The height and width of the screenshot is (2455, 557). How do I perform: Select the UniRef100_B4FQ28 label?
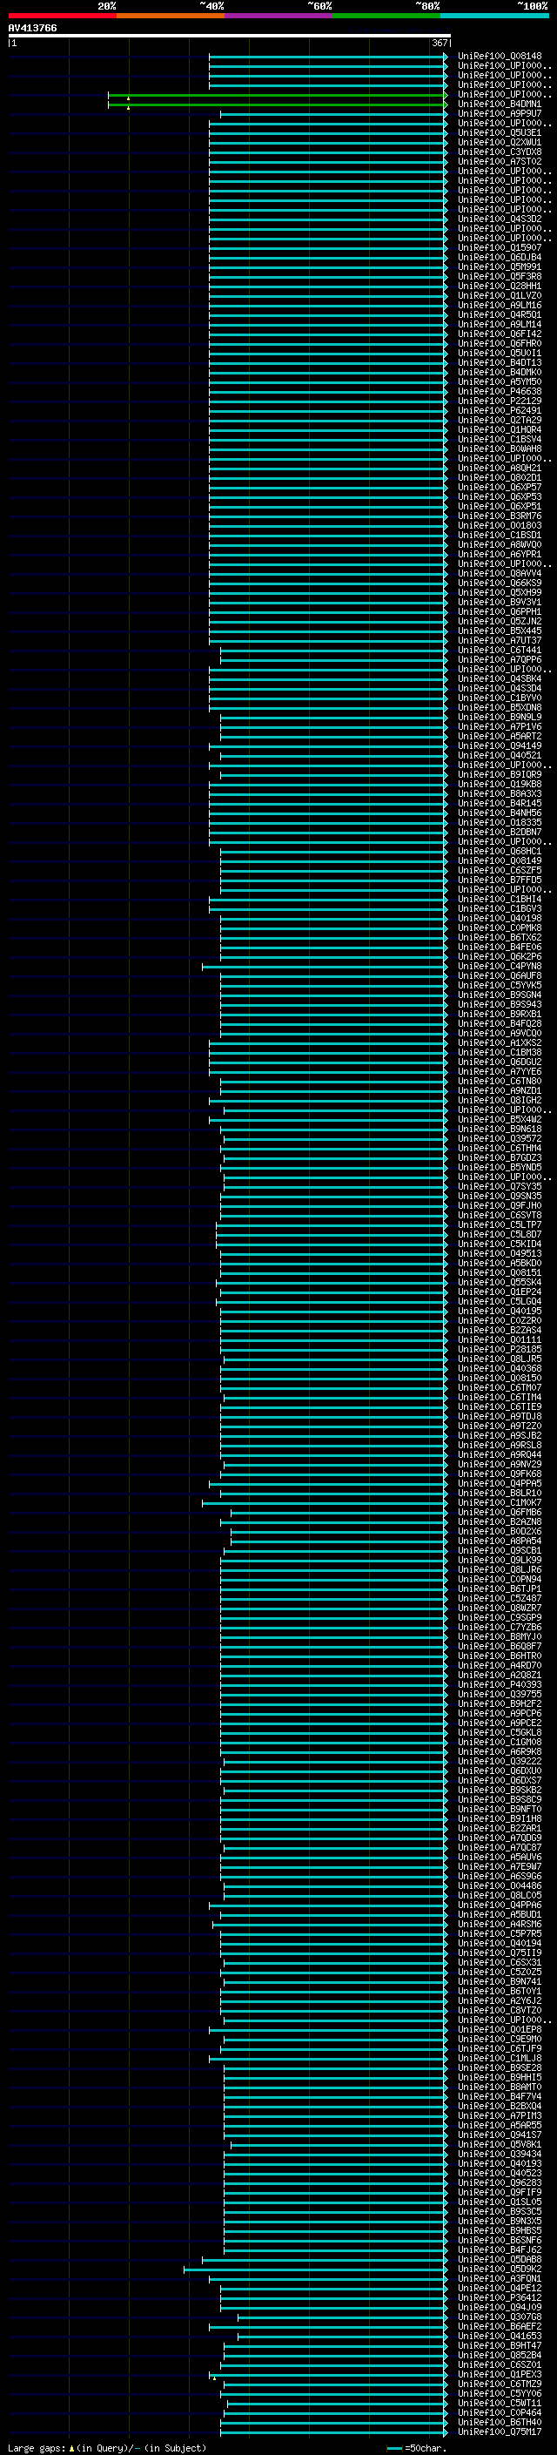[x=500, y=1023]
